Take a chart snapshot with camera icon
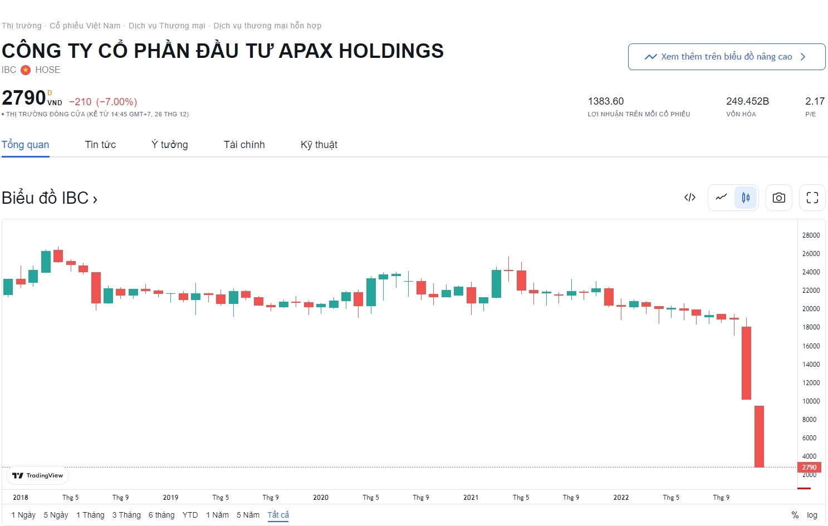This screenshot has height=526, width=828. point(779,198)
